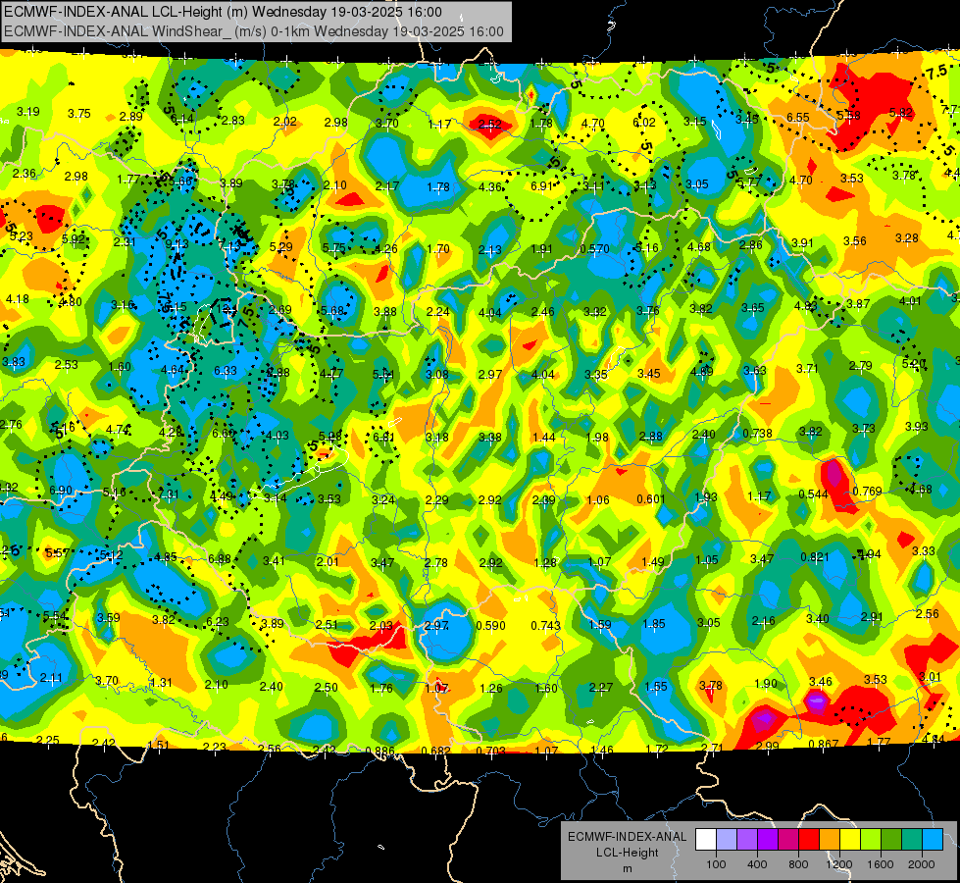960x883 pixels.
Task: Click the red legend swatch
Action: click(x=809, y=840)
